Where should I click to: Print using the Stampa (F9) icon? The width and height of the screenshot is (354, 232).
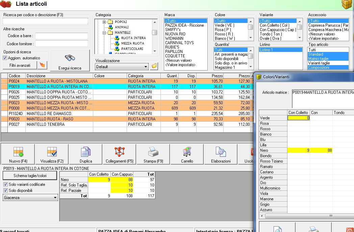153,154
